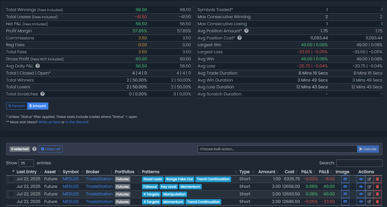Screen dimensions: 387x207
Task: Delete the 12693.50 cost trade
Action: click(377, 194)
